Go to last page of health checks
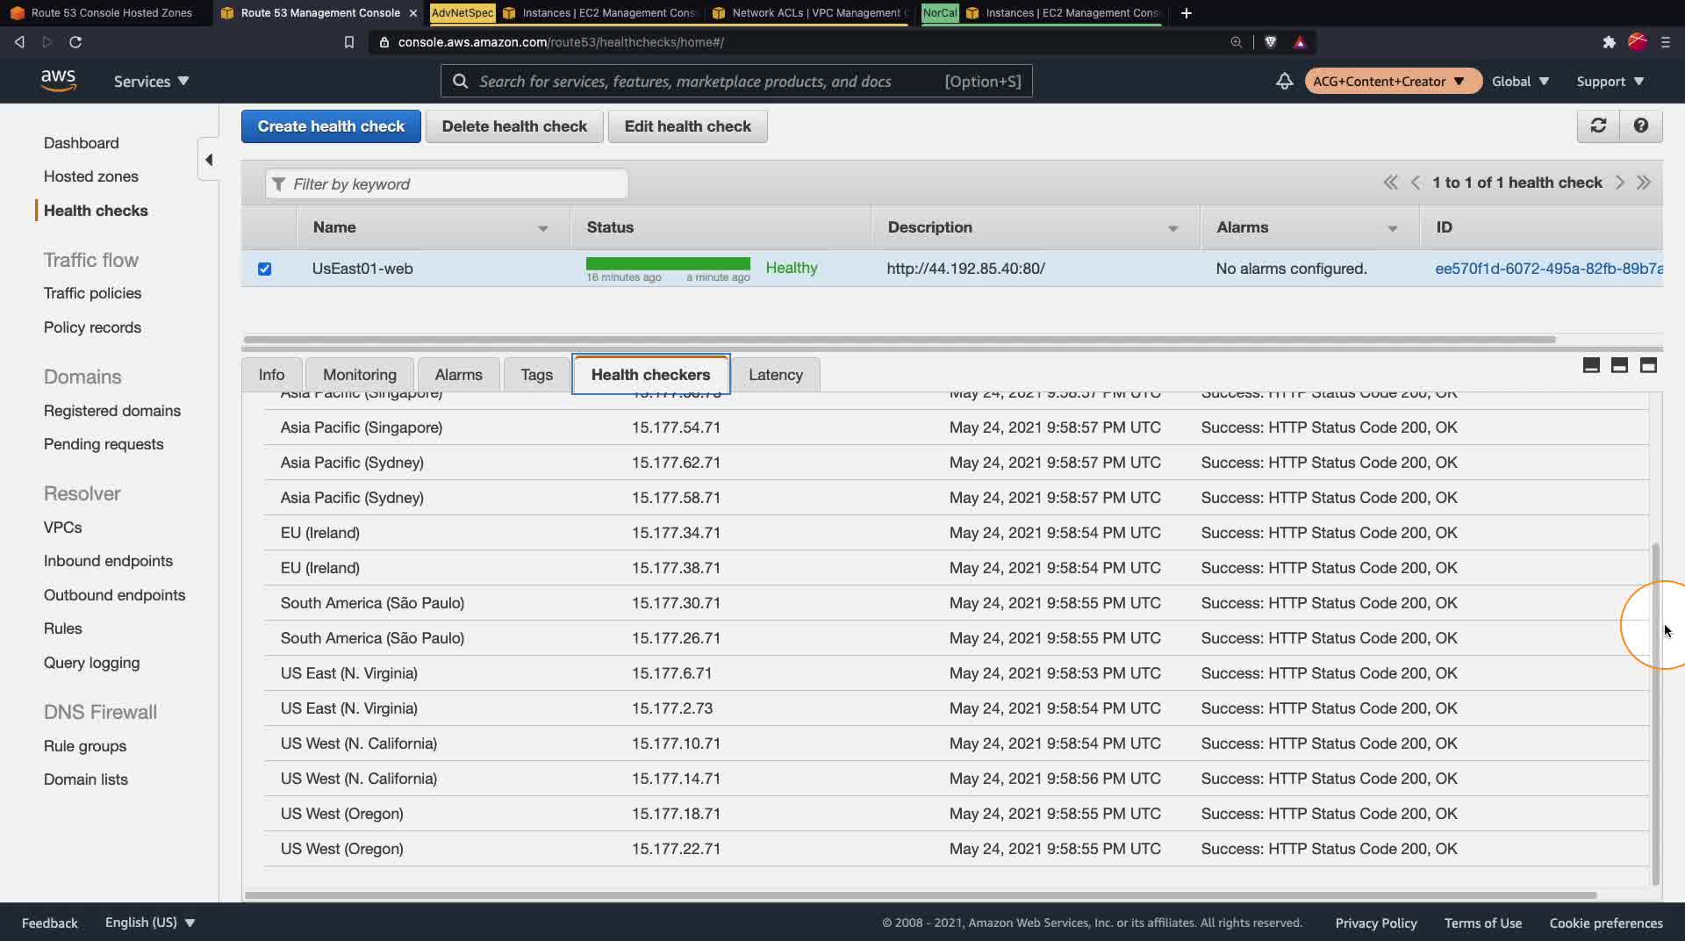The height and width of the screenshot is (941, 1685). tap(1644, 183)
